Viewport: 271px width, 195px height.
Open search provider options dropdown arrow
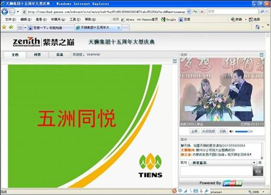266,11
